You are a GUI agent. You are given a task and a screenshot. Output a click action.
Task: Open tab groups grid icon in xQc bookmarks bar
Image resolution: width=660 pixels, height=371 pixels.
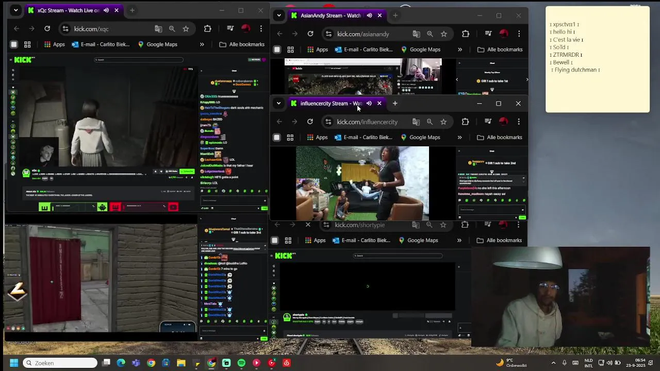pyautogui.click(x=27, y=44)
